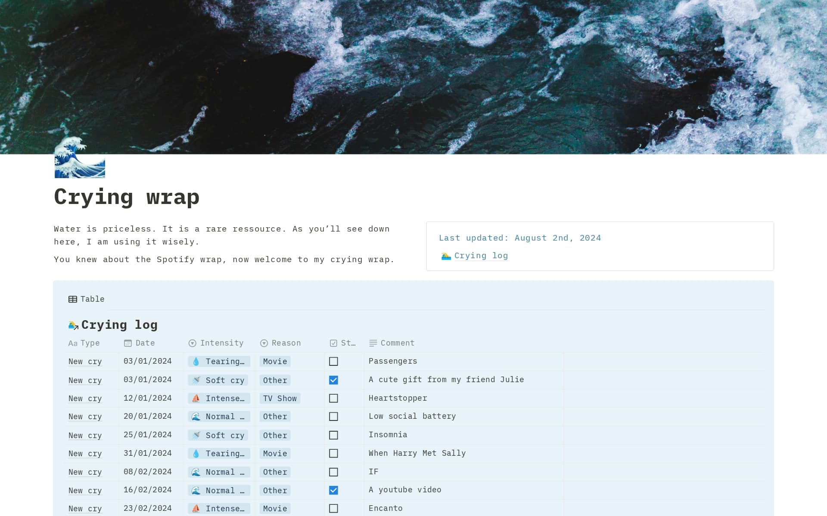The height and width of the screenshot is (516, 827).
Task: Tick the checkbox for Low social battery
Action: [x=333, y=417]
